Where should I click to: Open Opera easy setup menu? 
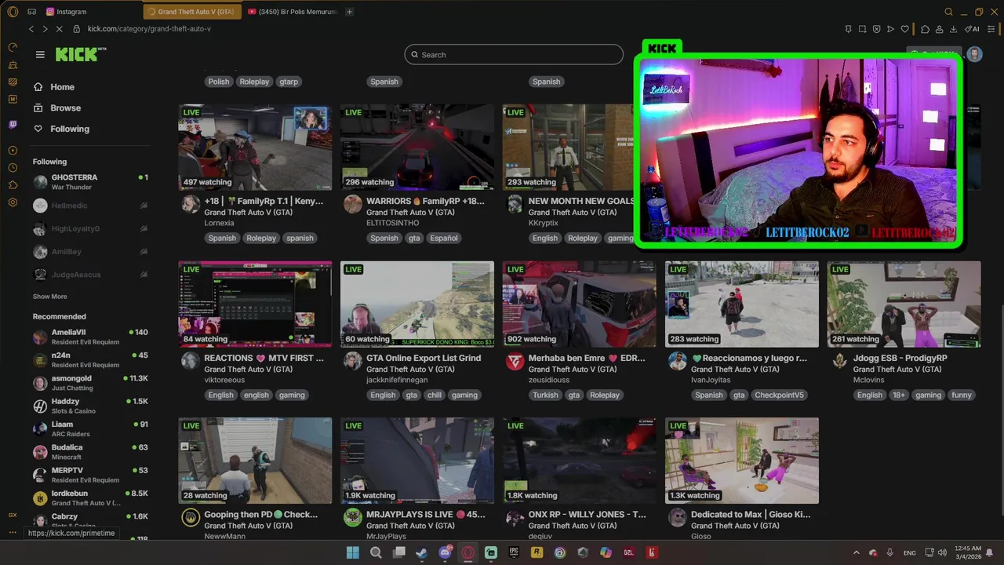click(991, 29)
